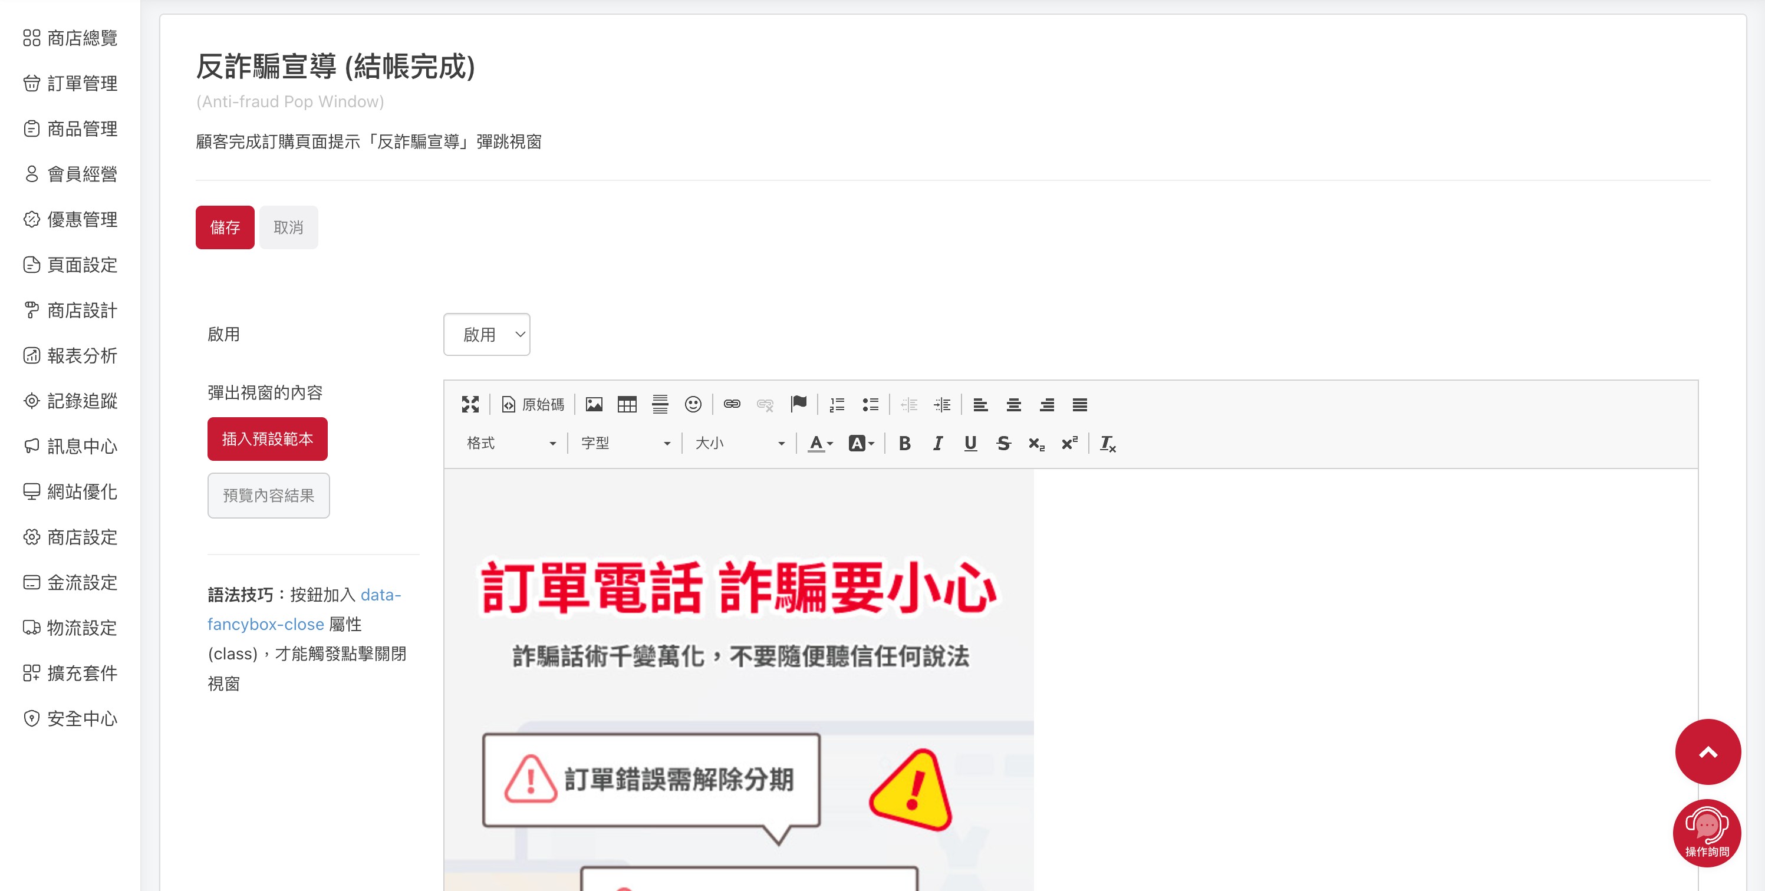Open 商品管理 in sidebar

[70, 128]
